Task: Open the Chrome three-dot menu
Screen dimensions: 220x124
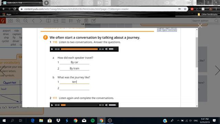Action: pos(216,9)
